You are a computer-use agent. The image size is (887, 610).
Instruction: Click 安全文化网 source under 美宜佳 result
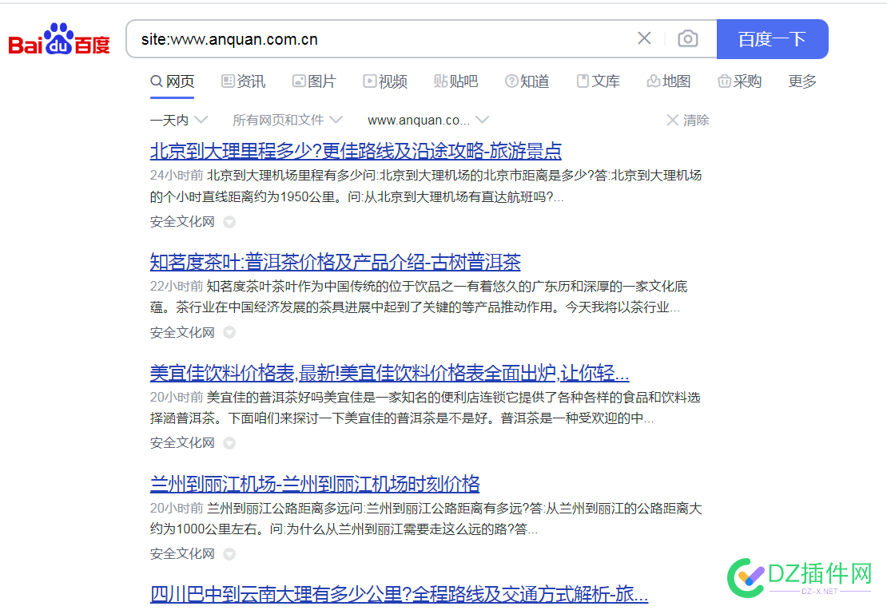pos(182,442)
